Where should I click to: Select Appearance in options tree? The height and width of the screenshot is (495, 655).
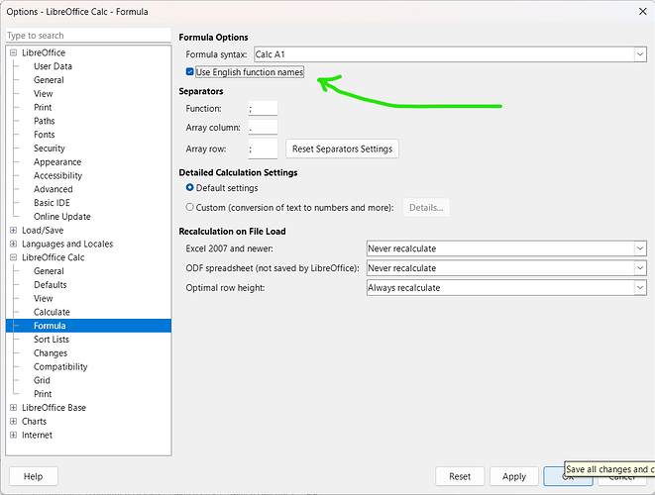point(57,162)
